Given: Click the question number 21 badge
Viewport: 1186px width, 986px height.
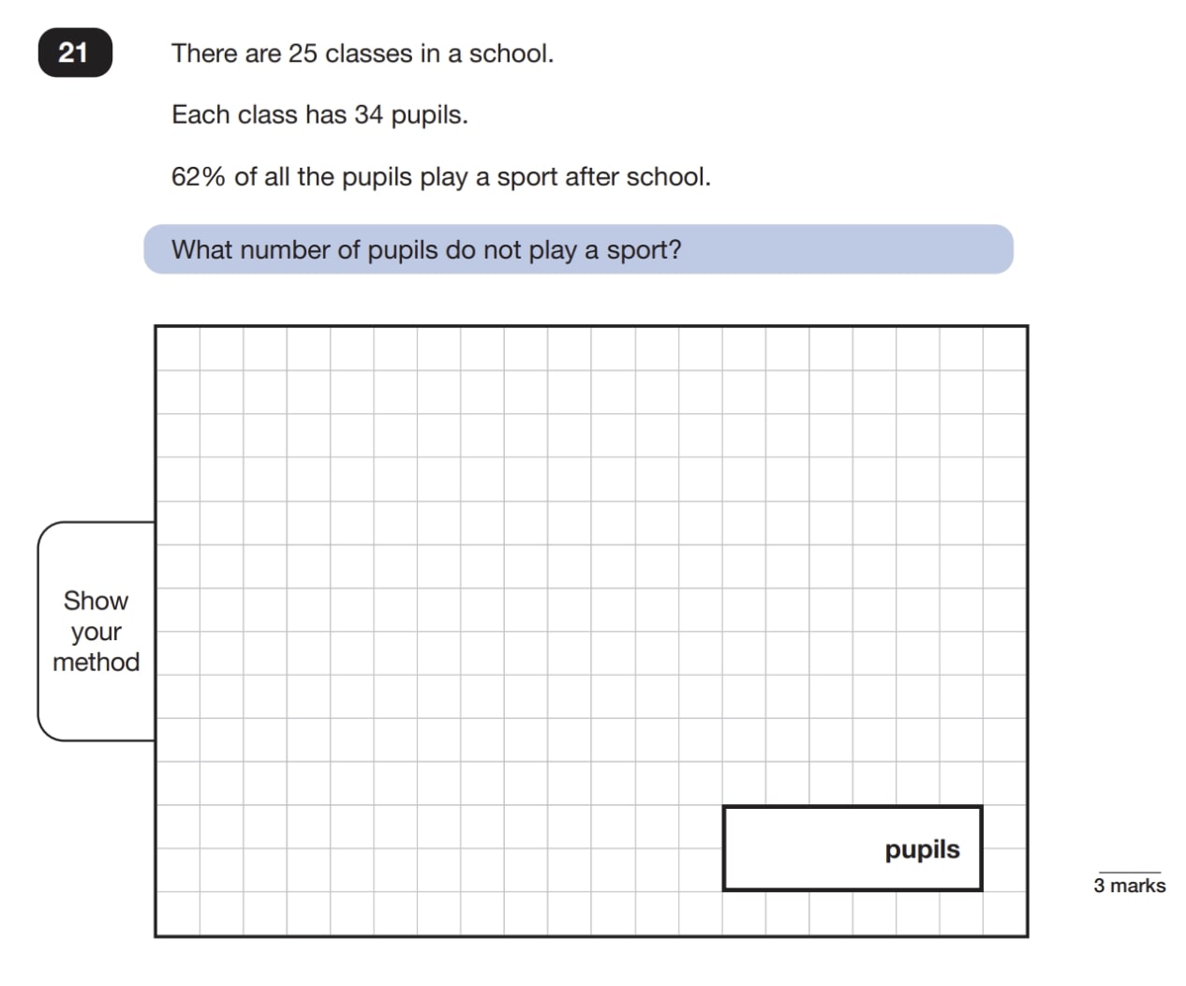Looking at the screenshot, I should point(74,52).
